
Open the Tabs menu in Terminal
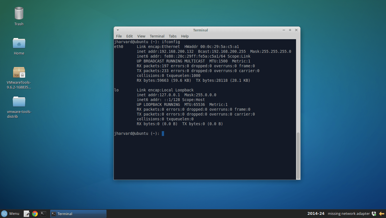point(173,36)
